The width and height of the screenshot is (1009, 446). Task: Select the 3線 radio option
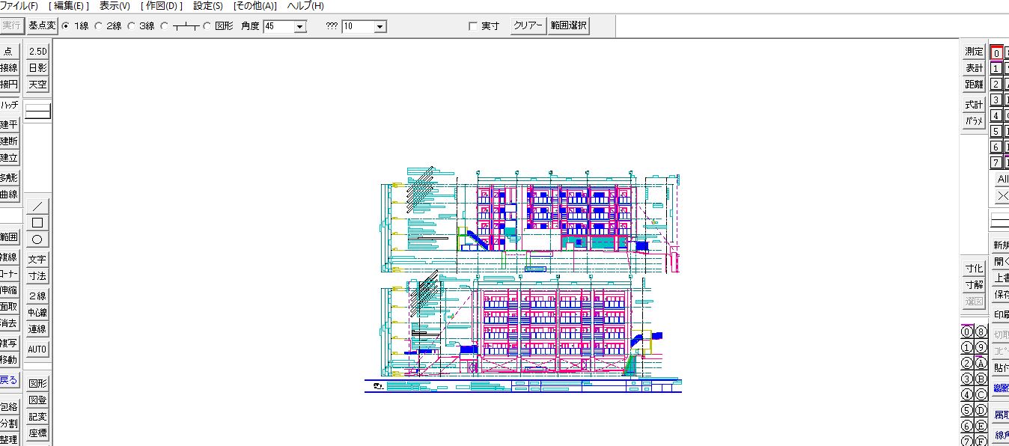pyautogui.click(x=132, y=26)
